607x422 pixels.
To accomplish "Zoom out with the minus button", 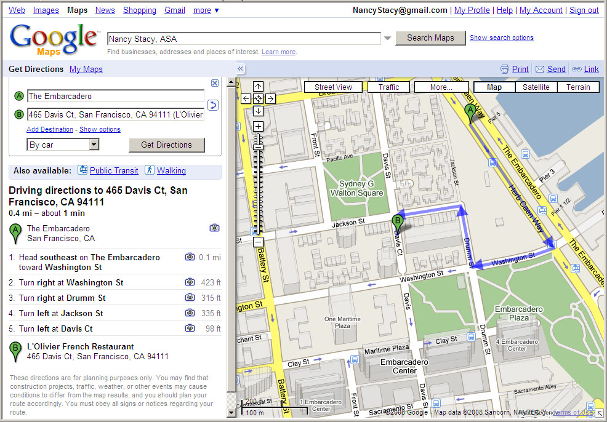I will coord(258,242).
